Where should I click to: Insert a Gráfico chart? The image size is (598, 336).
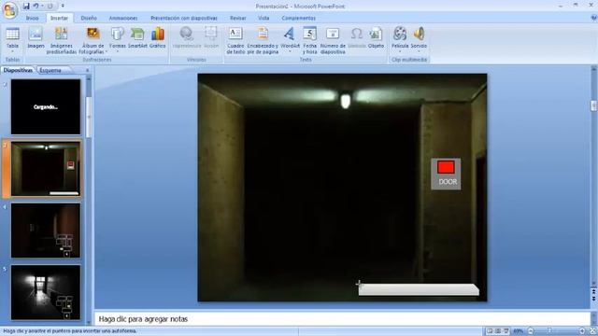(x=158, y=38)
